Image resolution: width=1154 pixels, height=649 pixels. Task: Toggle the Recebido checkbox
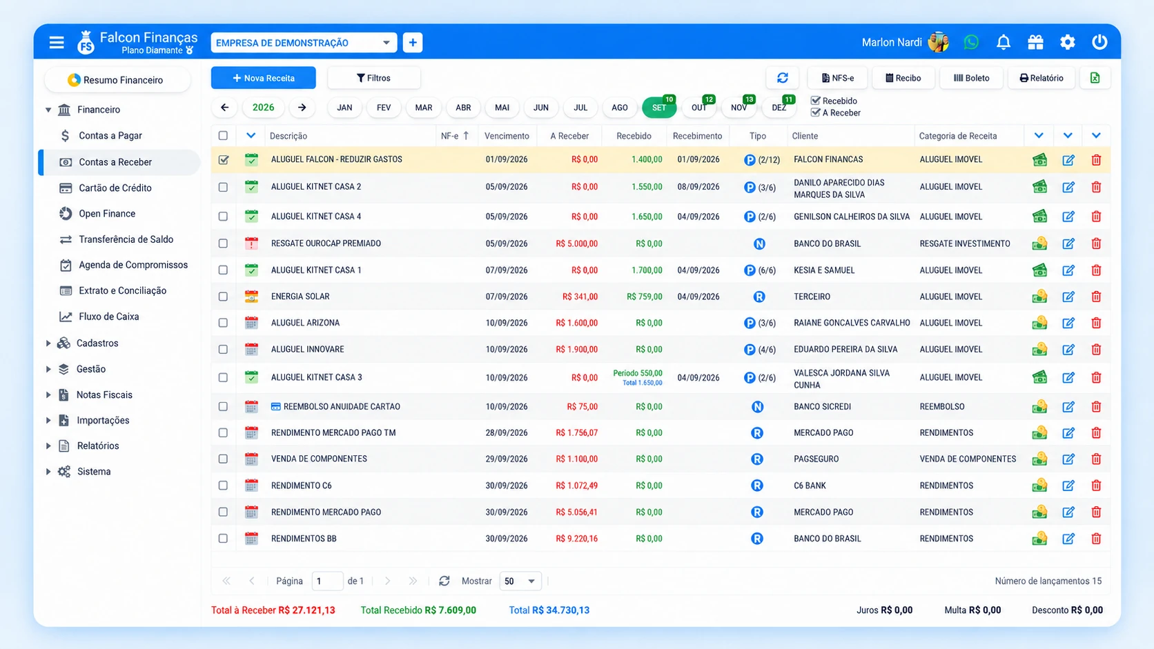[816, 101]
